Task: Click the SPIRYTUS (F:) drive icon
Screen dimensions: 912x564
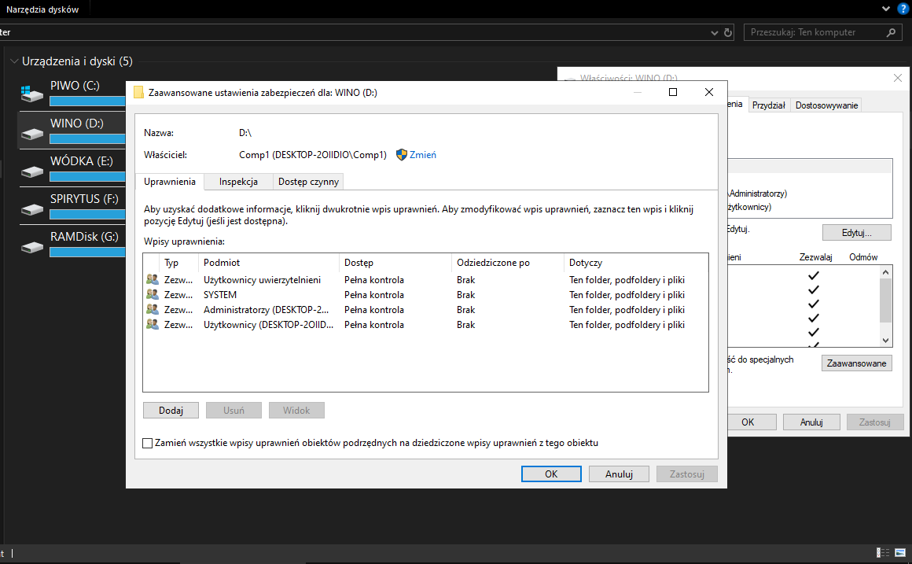Action: coord(32,208)
